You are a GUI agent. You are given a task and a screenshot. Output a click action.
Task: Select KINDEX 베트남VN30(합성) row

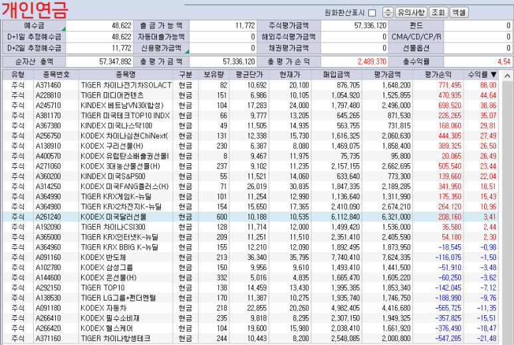point(251,105)
